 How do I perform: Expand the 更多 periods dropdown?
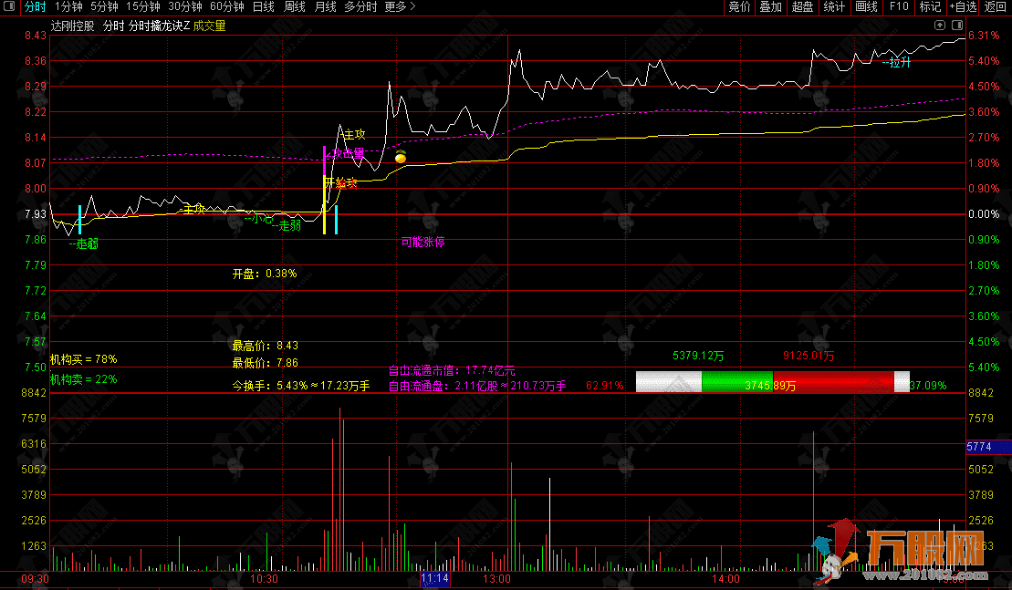(x=399, y=7)
